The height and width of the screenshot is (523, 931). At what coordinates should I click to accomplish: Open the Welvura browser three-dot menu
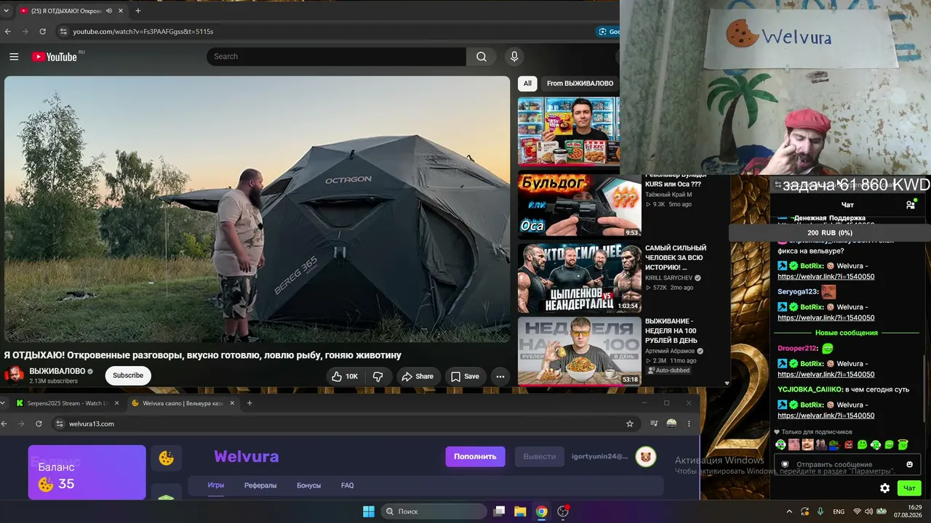(x=689, y=423)
